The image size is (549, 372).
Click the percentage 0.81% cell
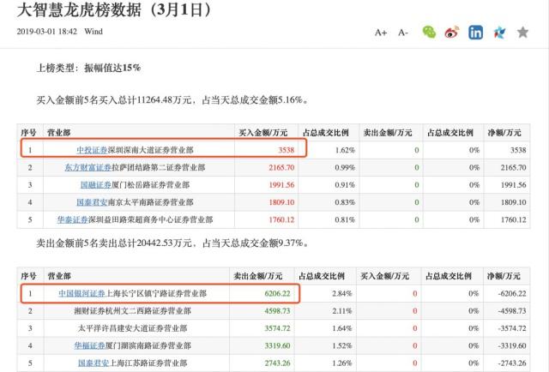[345, 219]
